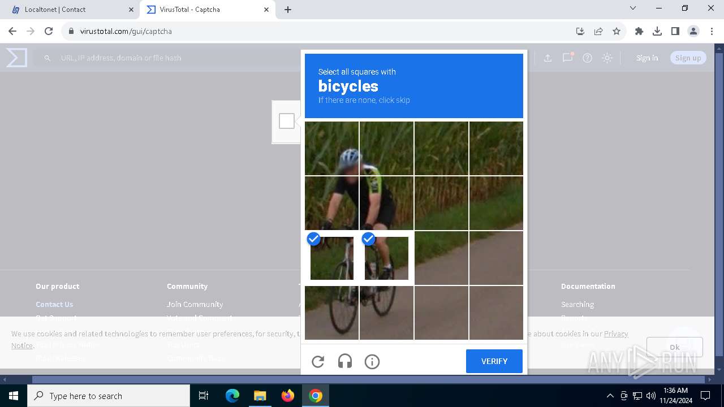Open the Join Community footer link
724x407 pixels.
coord(195,304)
